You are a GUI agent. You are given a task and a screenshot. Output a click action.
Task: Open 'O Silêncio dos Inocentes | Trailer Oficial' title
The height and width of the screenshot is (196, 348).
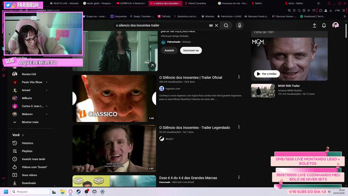(x=191, y=78)
